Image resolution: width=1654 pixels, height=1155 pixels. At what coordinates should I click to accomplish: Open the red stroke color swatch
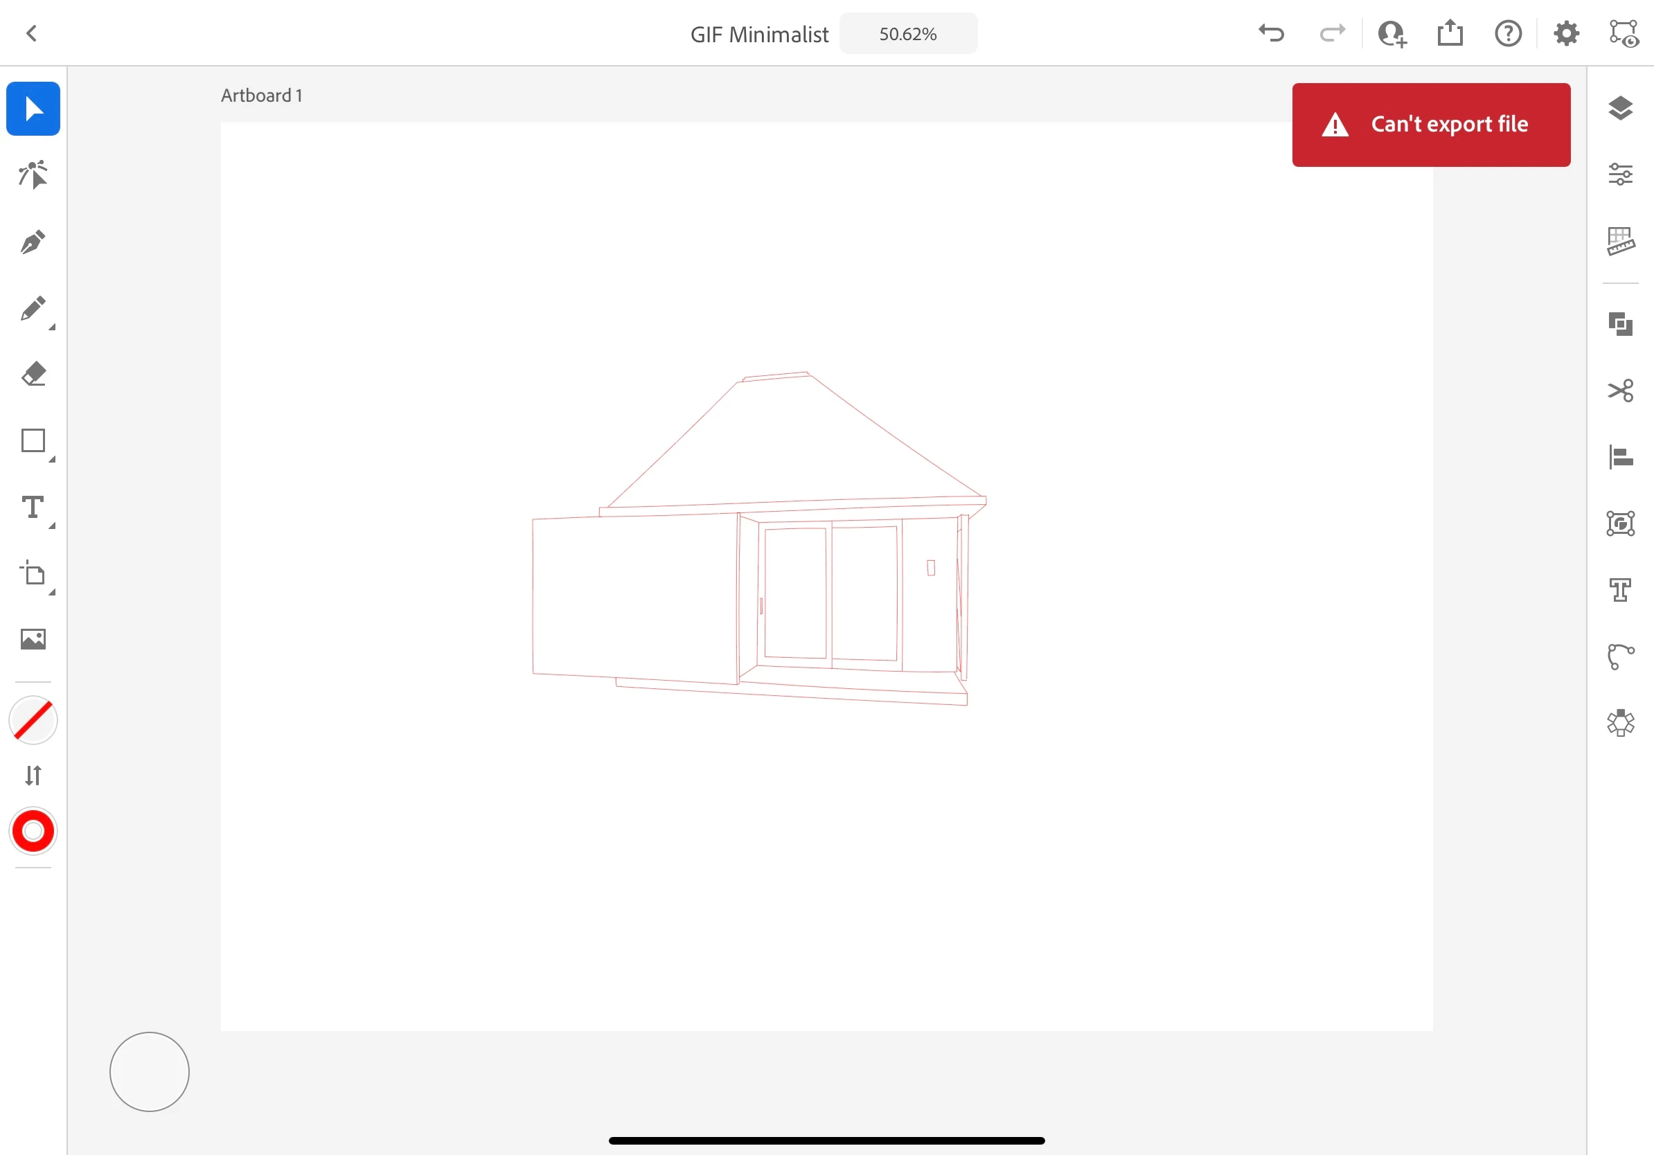pyautogui.click(x=33, y=831)
